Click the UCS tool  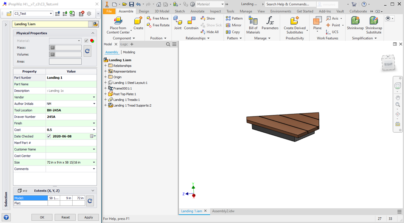332,32
